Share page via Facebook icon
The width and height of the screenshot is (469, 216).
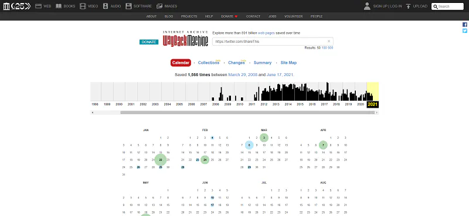(x=465, y=25)
